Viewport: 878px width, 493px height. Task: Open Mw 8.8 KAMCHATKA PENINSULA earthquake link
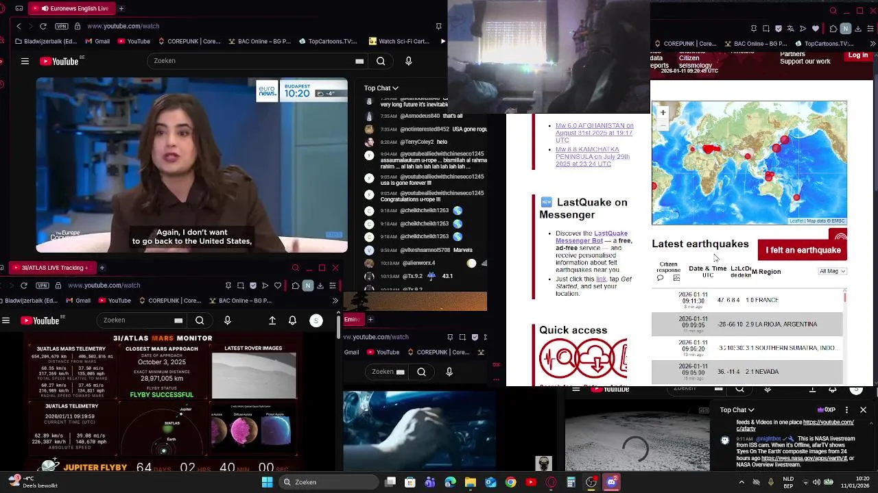(593, 157)
